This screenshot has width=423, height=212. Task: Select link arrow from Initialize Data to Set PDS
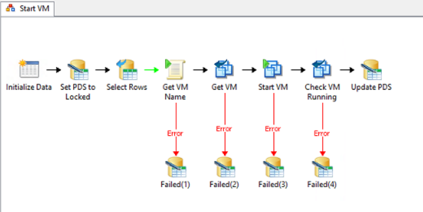(x=54, y=70)
